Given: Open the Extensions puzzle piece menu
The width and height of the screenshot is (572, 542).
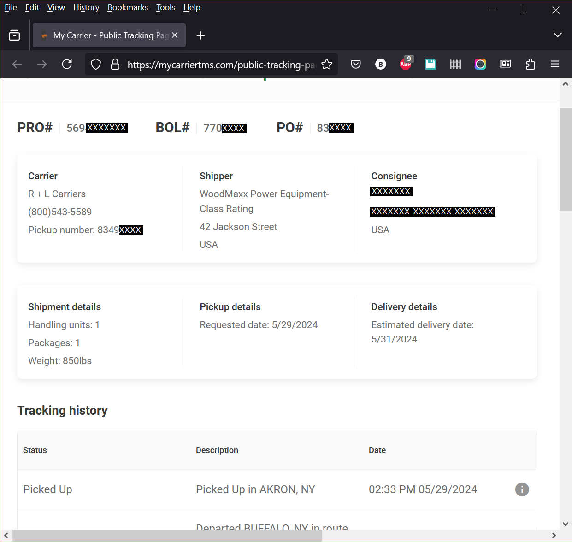Looking at the screenshot, I should pyautogui.click(x=530, y=64).
